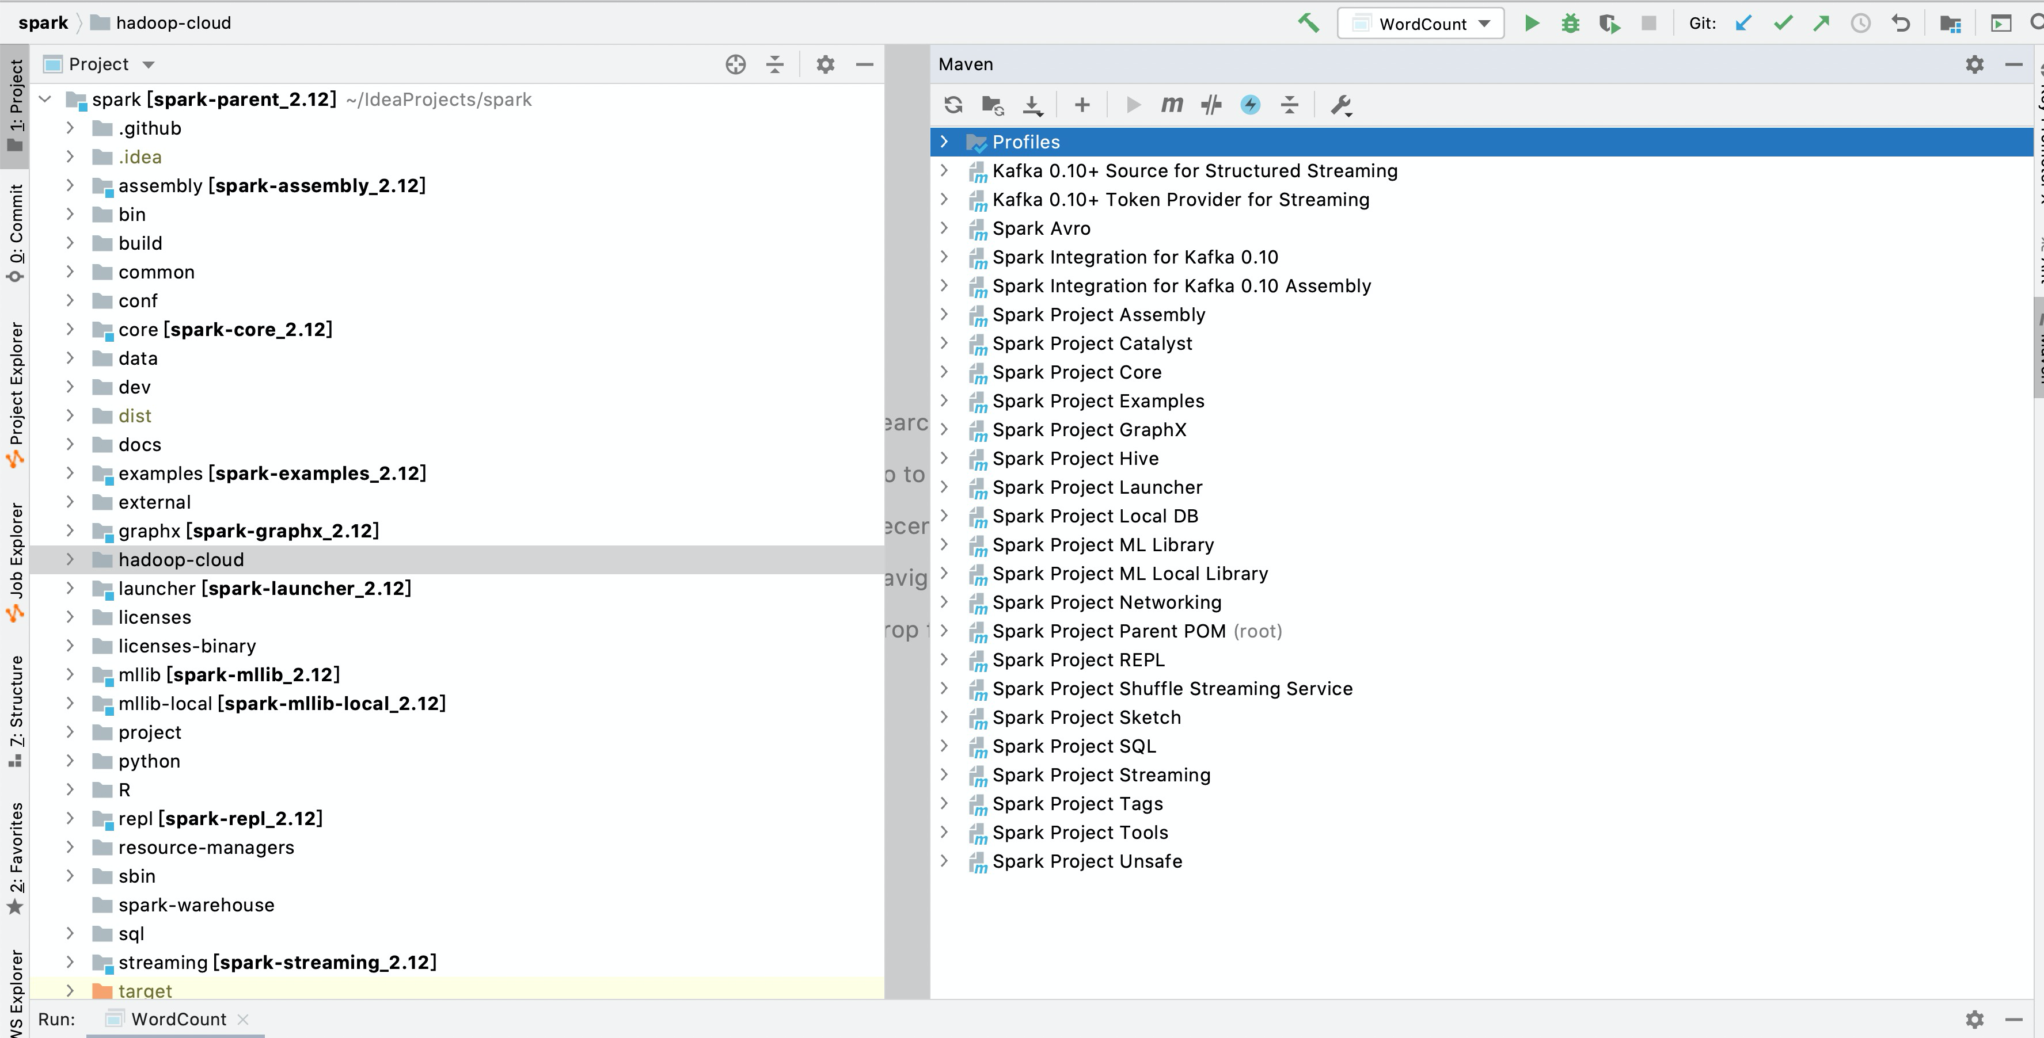Expand Spark Project Core Maven node
Screen dimensions: 2044x1038
point(944,372)
